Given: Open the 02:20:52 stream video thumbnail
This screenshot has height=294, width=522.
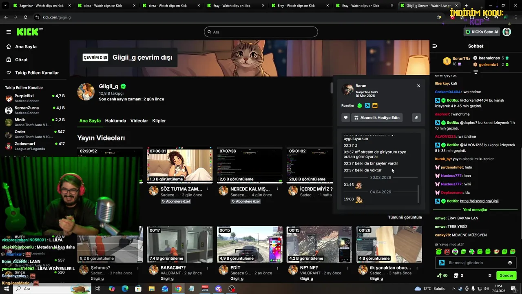Looking at the screenshot, I should [x=110, y=165].
